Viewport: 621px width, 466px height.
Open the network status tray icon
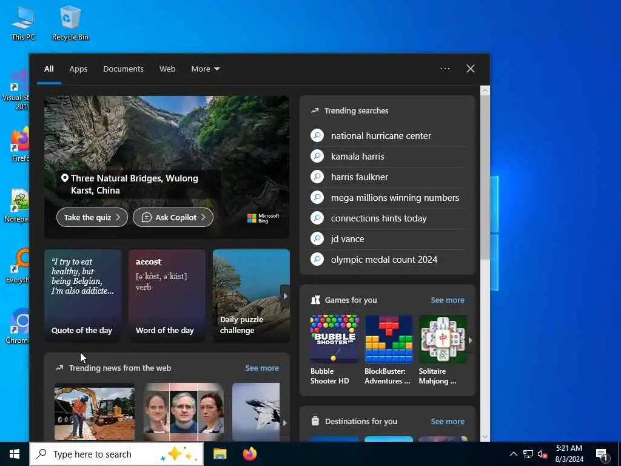(528, 454)
